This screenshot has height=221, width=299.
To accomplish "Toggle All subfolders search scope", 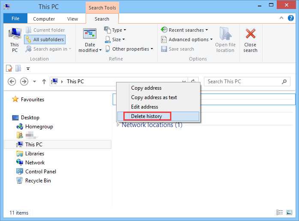I will [45, 39].
